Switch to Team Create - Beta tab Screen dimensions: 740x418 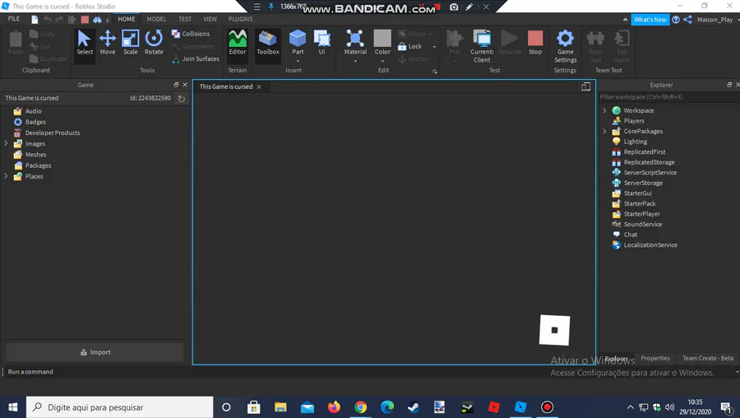(x=708, y=358)
